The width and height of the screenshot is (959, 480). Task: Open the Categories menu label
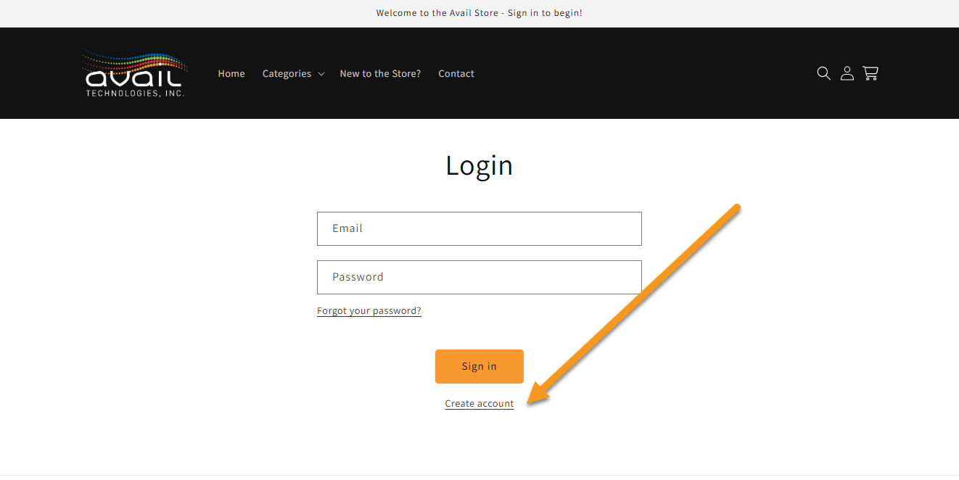287,74
